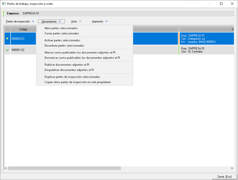This screenshot has width=238, height=180.
Task: Click the app icon in the title bar
Action: point(4,4)
